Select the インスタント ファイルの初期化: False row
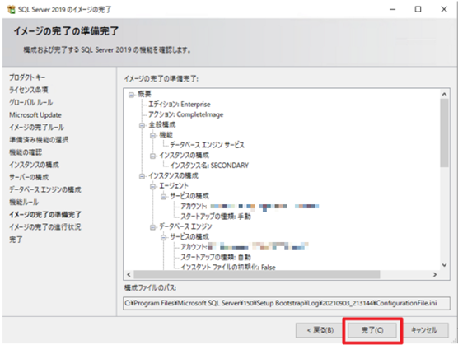458x345 pixels. (228, 268)
